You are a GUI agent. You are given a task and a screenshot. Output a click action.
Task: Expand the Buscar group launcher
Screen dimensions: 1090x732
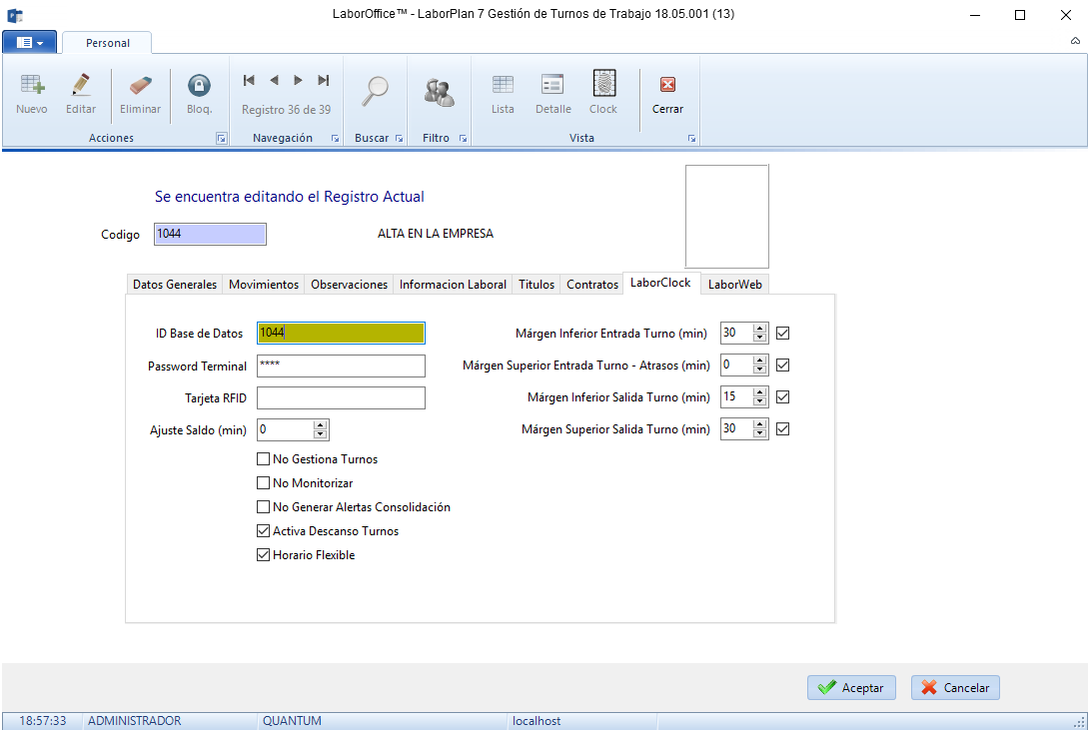click(x=399, y=139)
